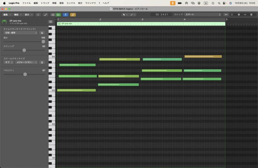Click the automation curve icon in toolbar
258x168 pixels.
pyautogui.click(x=46, y=15)
